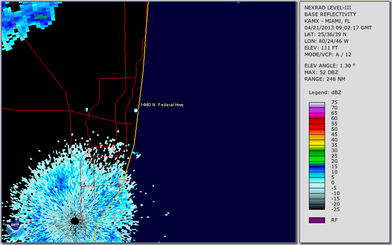Click the purple RF legend swatch
Image resolution: width=392 pixels, height=245 pixels.
click(317, 220)
